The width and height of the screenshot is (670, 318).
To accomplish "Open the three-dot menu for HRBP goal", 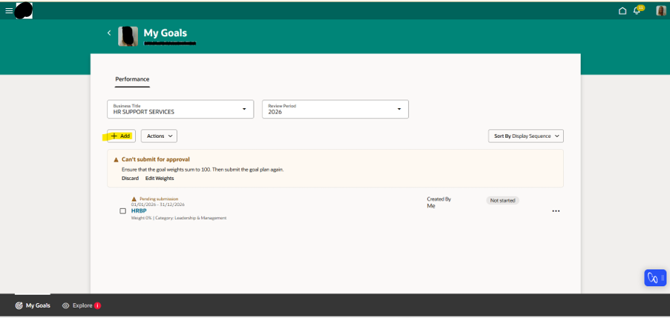I will click(x=556, y=211).
